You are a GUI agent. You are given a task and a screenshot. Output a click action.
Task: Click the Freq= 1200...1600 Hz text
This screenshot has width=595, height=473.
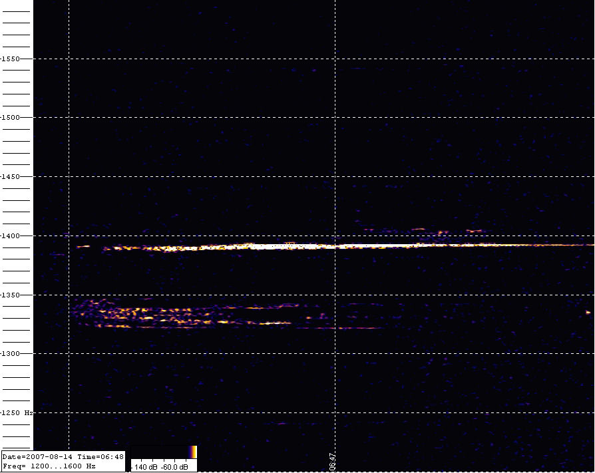[x=49, y=466]
